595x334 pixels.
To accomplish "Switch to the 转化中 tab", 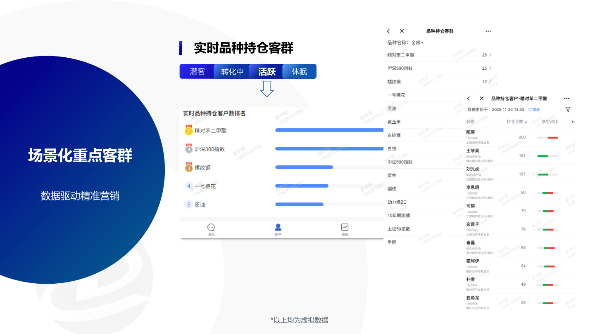I will tap(232, 71).
